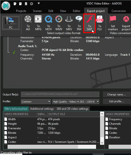Choose the To WMV output format
This screenshot has height=155, width=131.
point(59,23)
